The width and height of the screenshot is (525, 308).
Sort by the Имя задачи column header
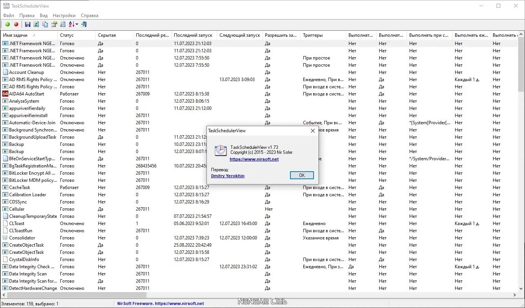point(29,35)
